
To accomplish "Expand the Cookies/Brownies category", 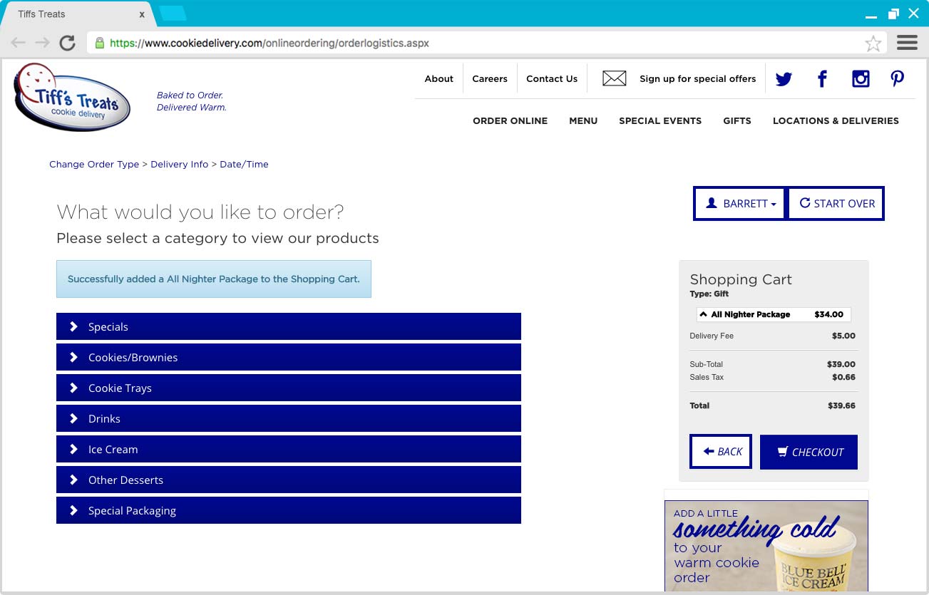I will click(289, 357).
